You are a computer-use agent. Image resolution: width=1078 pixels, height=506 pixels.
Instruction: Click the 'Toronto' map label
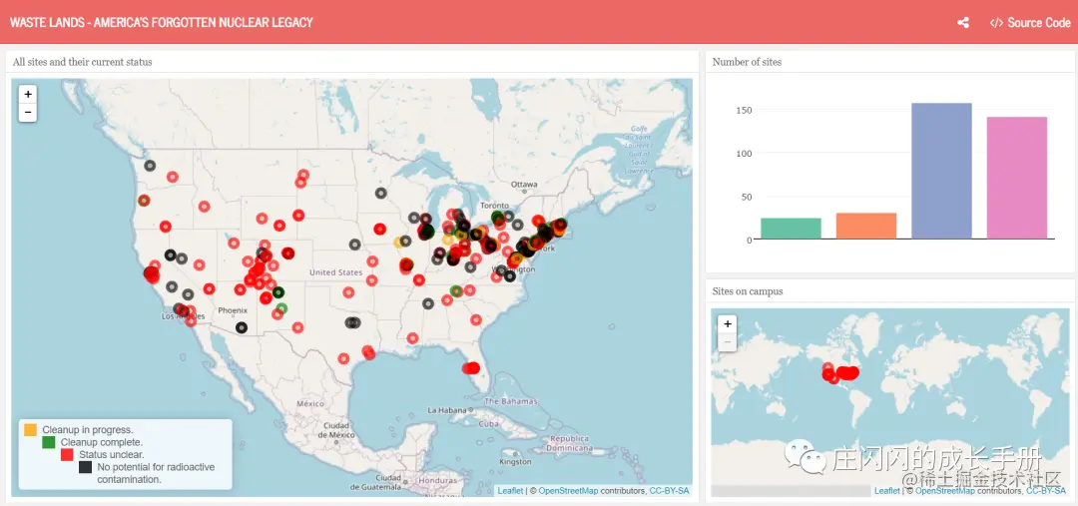494,206
